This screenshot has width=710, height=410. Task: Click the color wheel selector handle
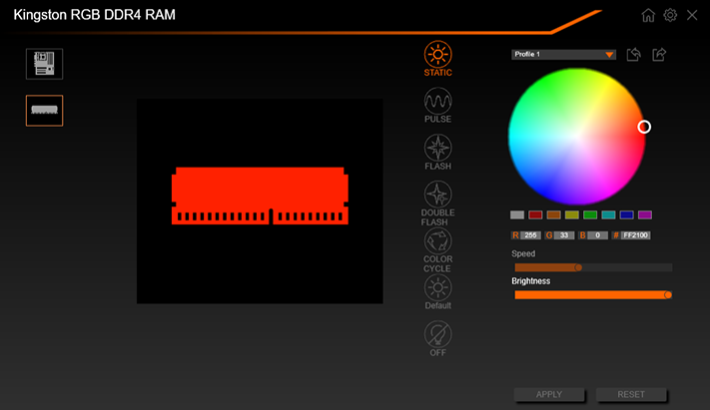pyautogui.click(x=644, y=127)
